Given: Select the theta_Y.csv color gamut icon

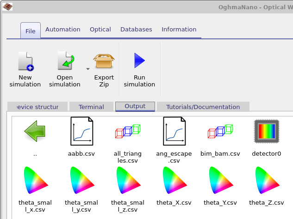Looking at the screenshot, I should coord(221,180).
